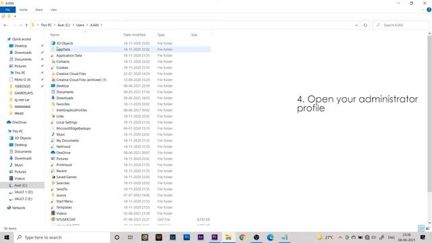Select the Music folder in file list
Image resolution: width=432 pixels, height=243 pixels.
click(61, 134)
